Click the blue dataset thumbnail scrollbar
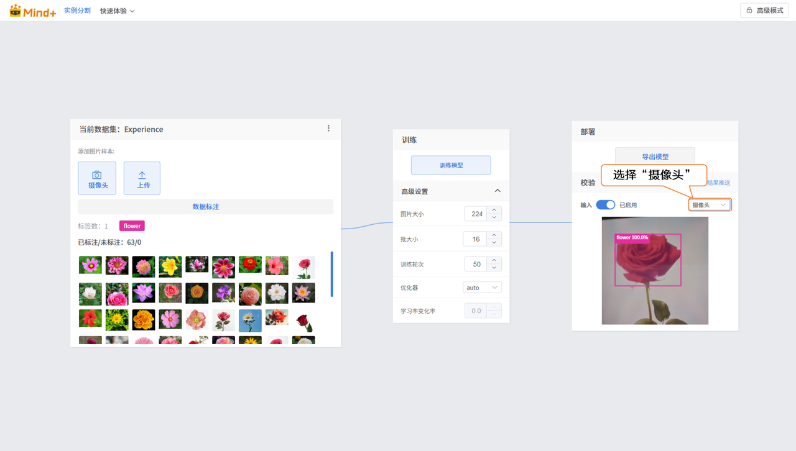 coord(331,274)
